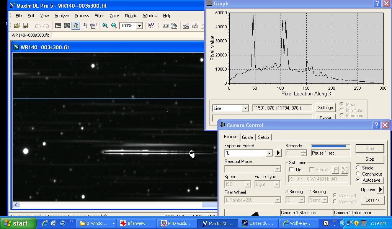The height and width of the screenshot is (229, 392).
Task: Open the Y Binning Same dropdown
Action: pos(325,200)
